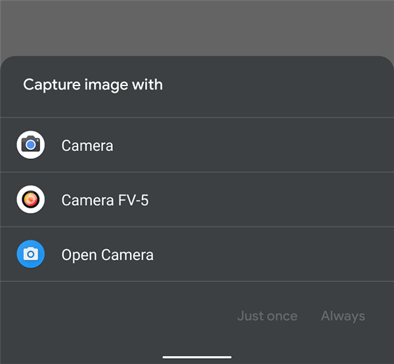Tap the Google Camera app icon
Image resolution: width=394 pixels, height=364 pixels.
pos(30,145)
